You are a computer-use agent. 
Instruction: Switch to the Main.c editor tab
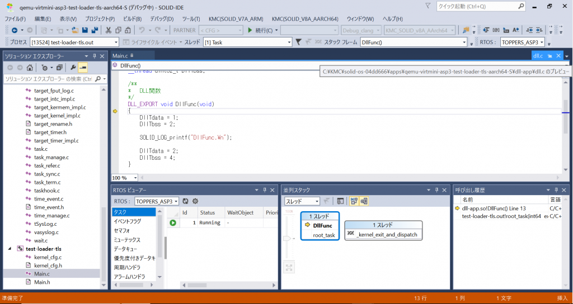120,55
